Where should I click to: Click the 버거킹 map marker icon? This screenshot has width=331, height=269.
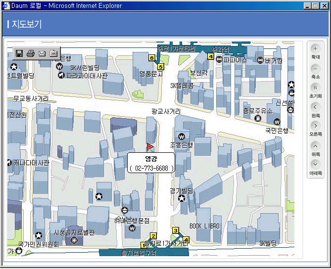tap(260, 60)
